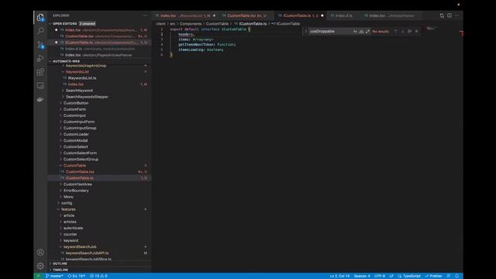This screenshot has width=496, height=279.
Task: Click Components in the breadcrumb path
Action: coord(191,24)
